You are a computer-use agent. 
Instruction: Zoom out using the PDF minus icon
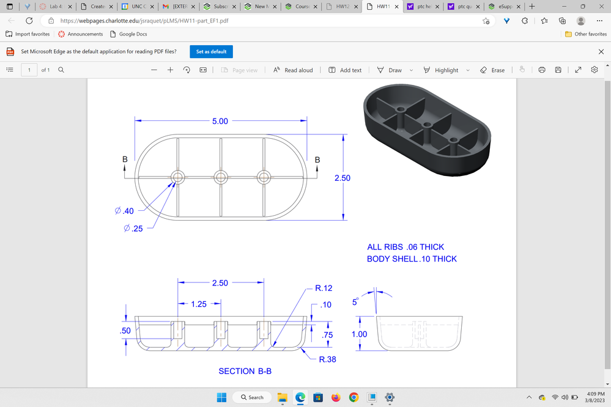pyautogui.click(x=154, y=70)
